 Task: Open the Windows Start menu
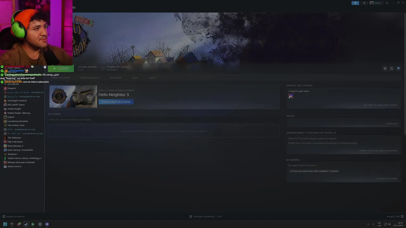click(5, 224)
